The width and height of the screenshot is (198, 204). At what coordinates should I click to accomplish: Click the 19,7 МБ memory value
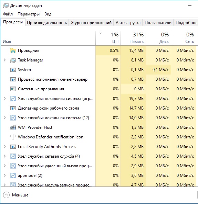(x=136, y=99)
